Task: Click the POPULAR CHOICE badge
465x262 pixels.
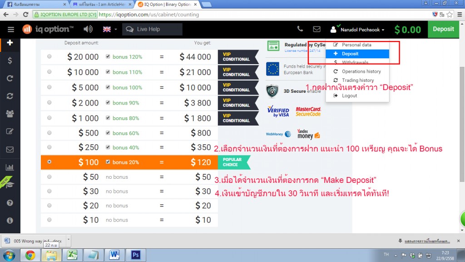Action: point(234,162)
